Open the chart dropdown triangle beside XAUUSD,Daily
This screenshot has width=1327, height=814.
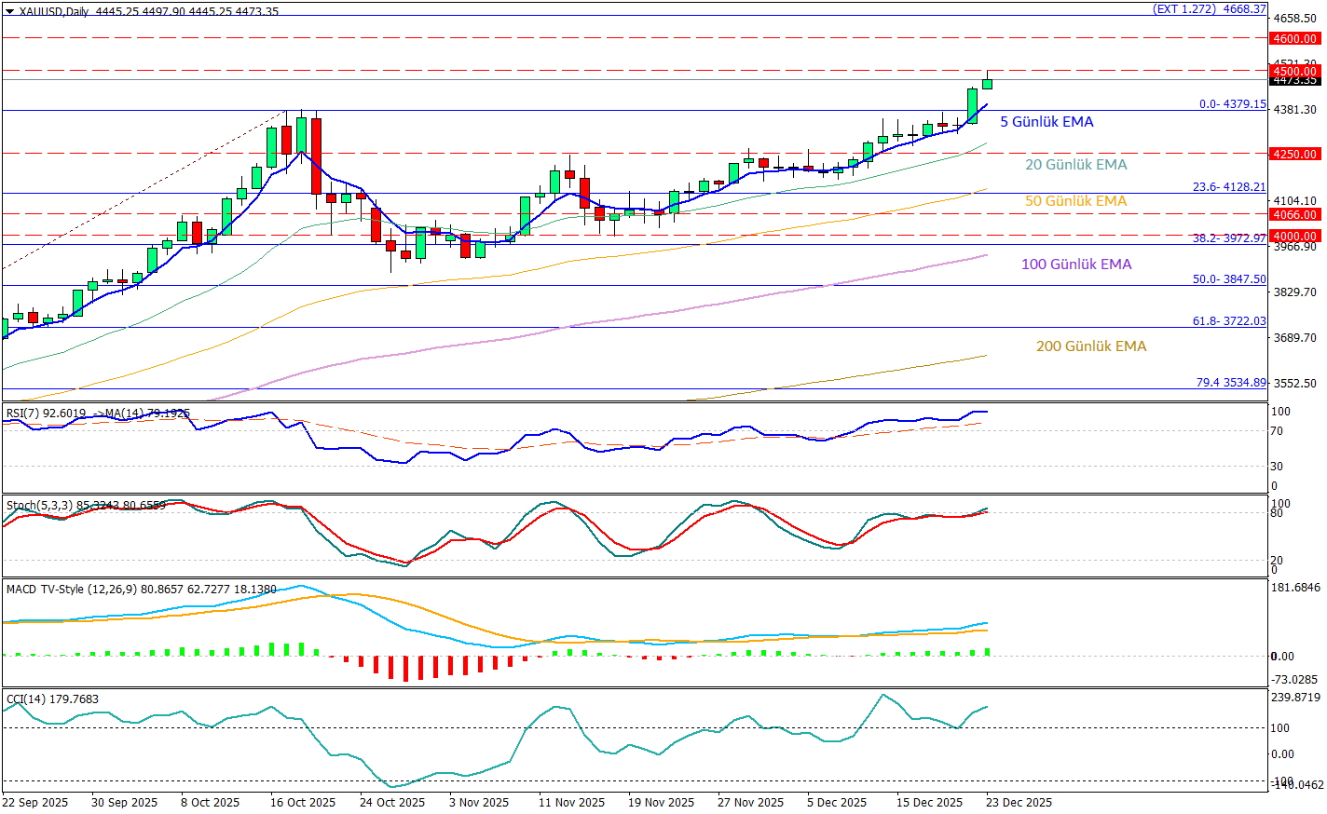9,11
